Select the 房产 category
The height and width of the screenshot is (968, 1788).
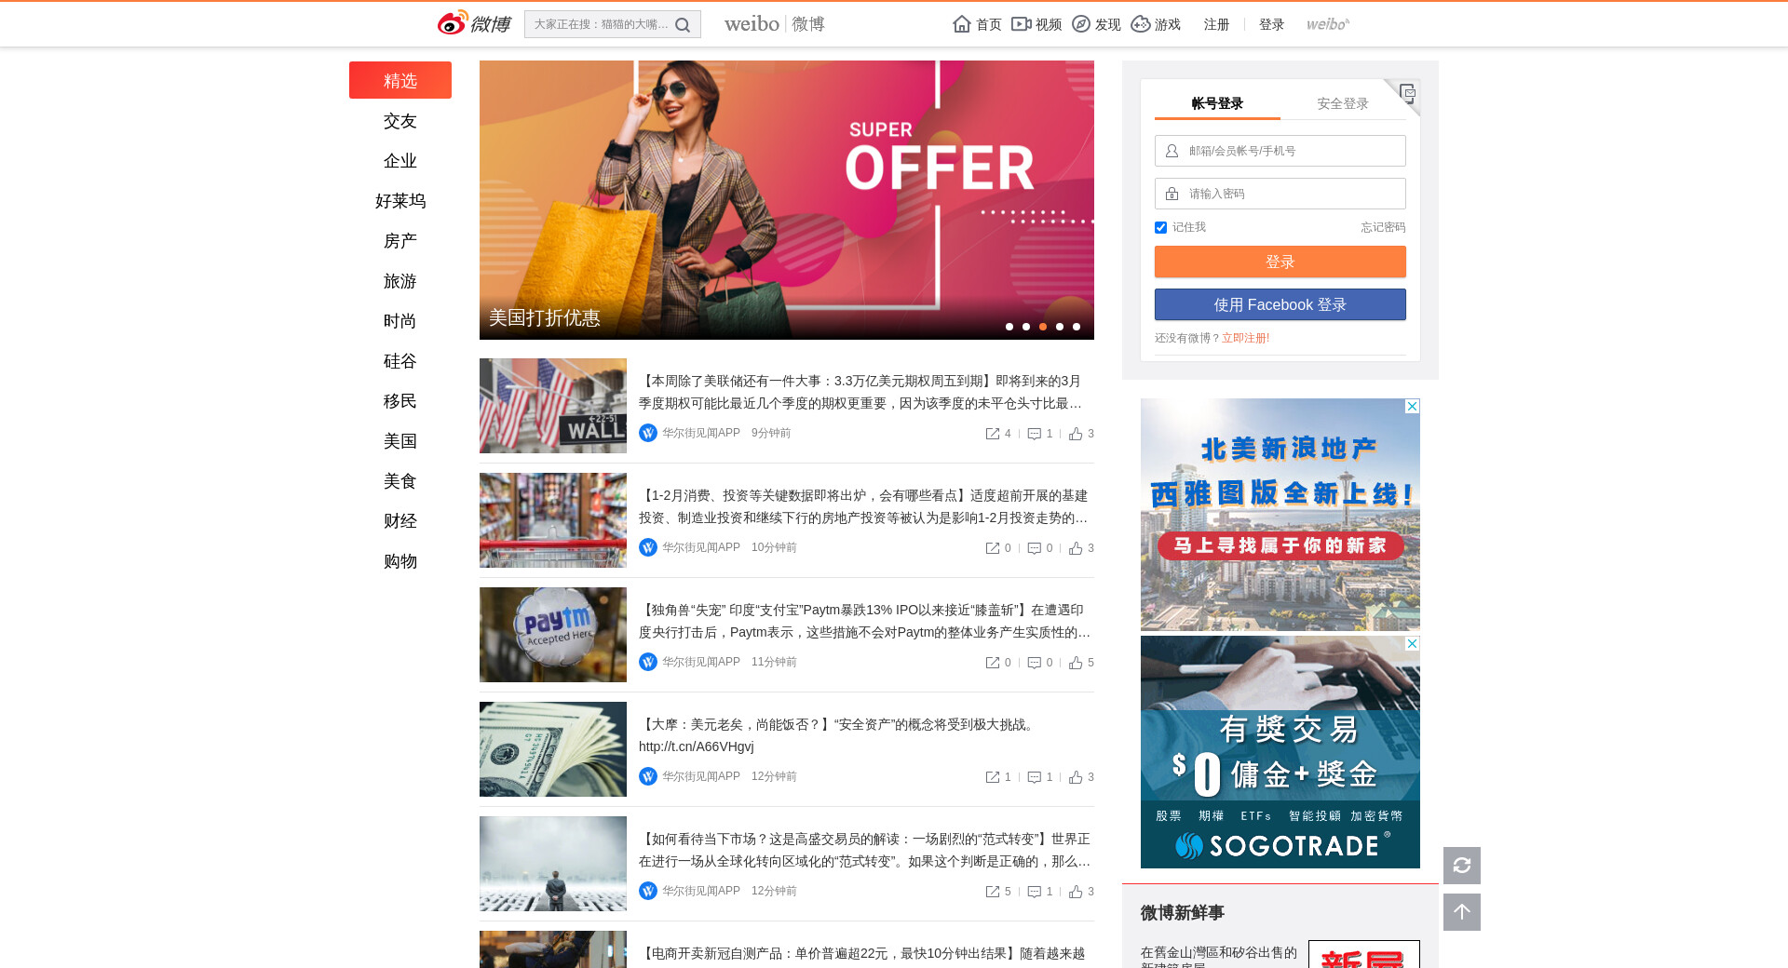click(x=400, y=241)
